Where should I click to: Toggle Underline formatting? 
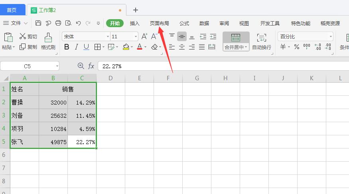pos(86,47)
